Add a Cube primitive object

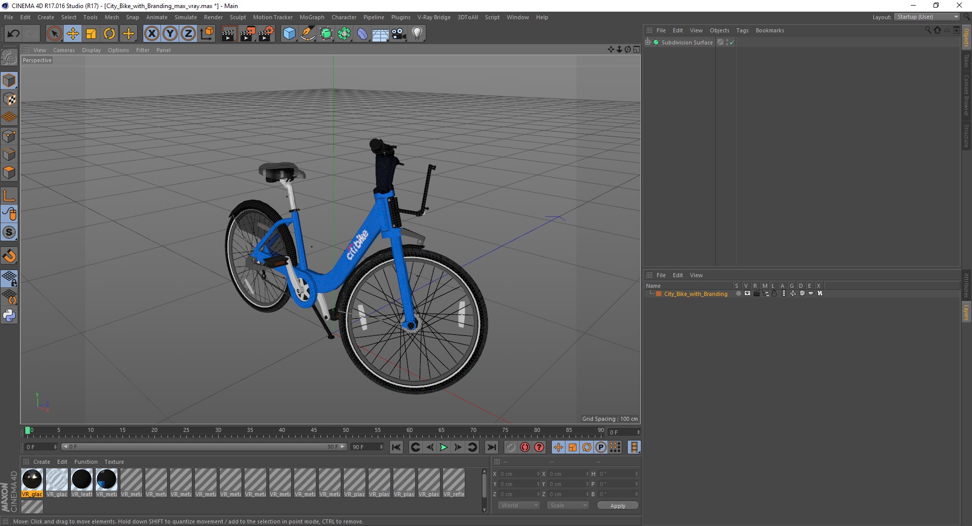coord(289,34)
